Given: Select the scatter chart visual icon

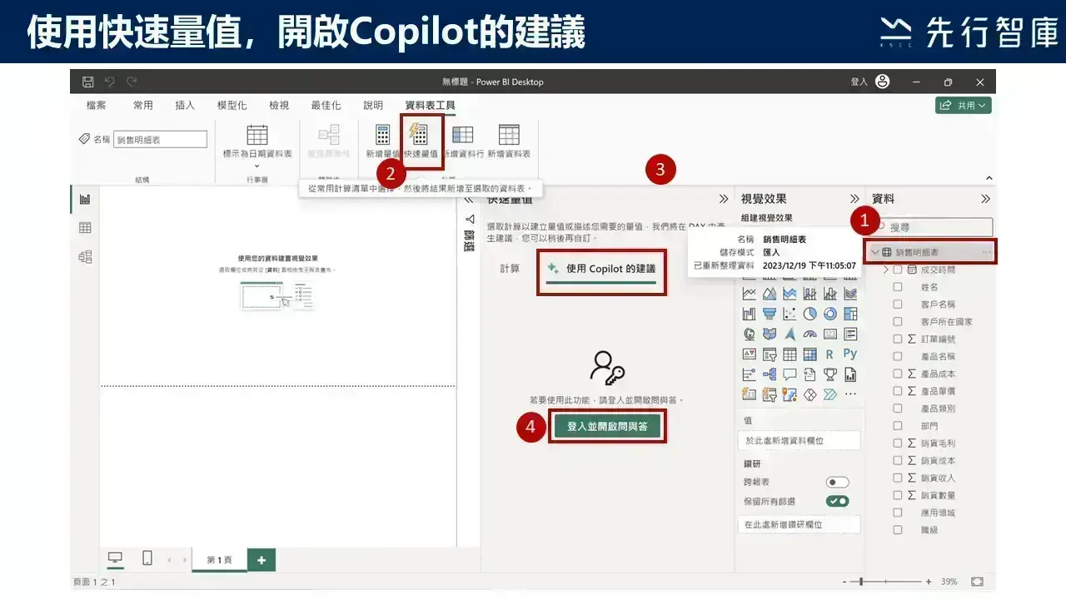Looking at the screenshot, I should point(790,314).
